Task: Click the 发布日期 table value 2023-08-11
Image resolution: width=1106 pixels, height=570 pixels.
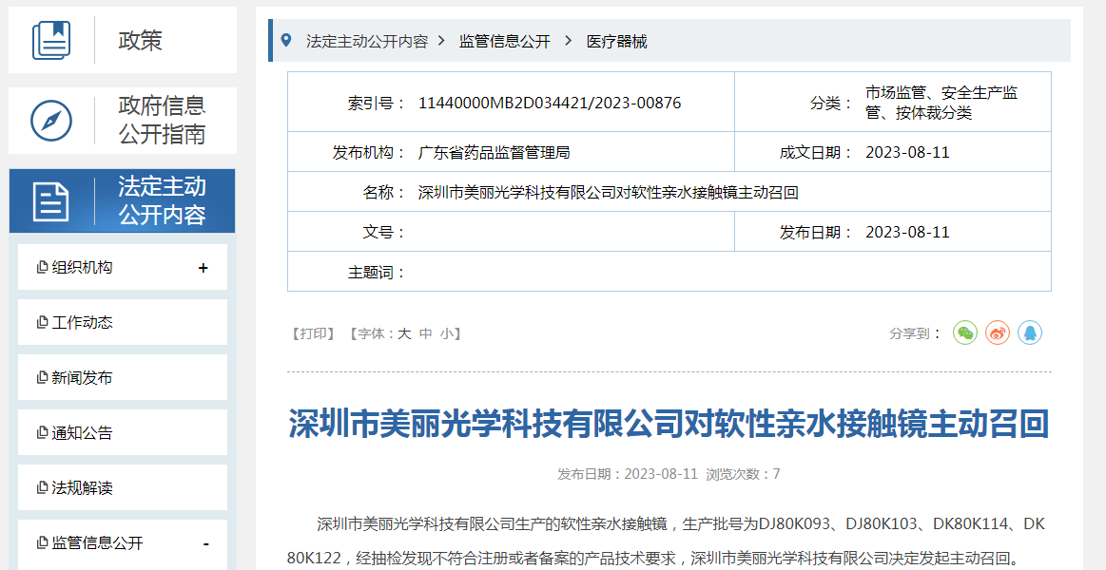Action: [908, 232]
